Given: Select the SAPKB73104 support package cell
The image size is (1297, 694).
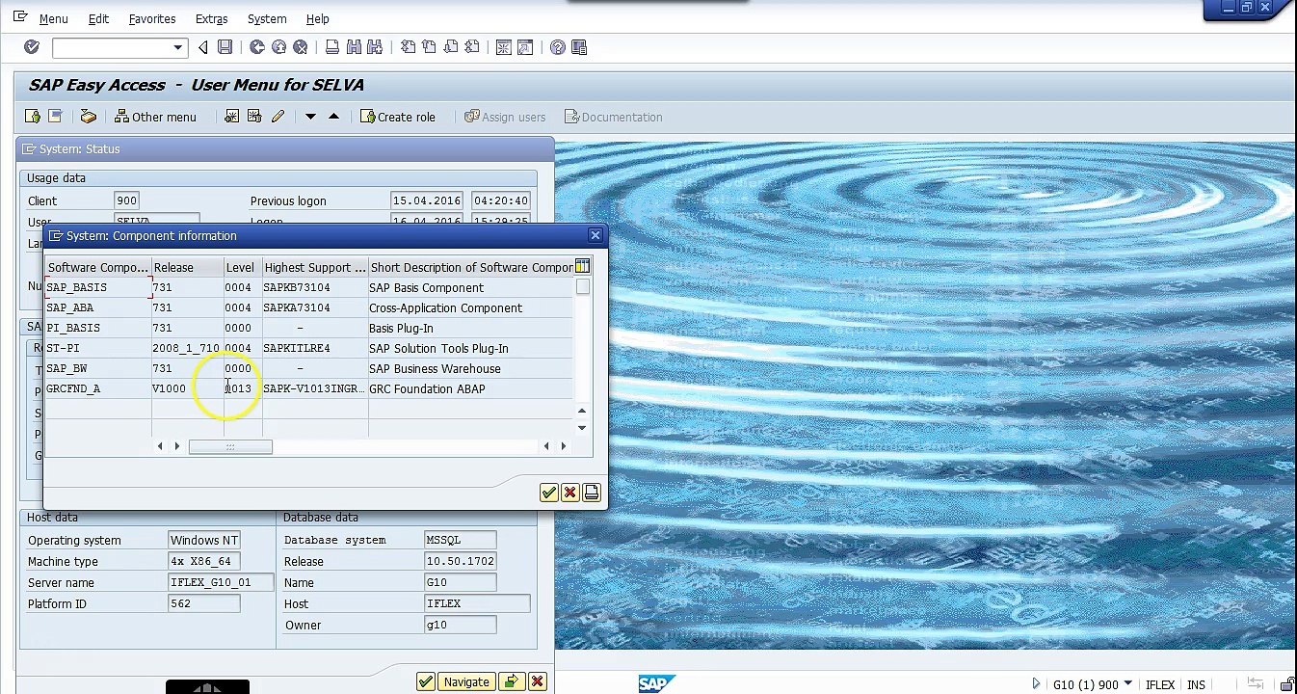Looking at the screenshot, I should click(x=315, y=287).
